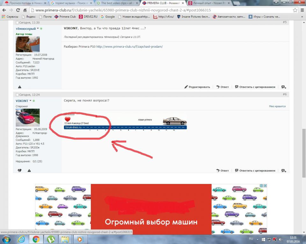This screenshot has width=306, height=244.
Task: Close the car advertisement banner
Action: tap(265, 186)
